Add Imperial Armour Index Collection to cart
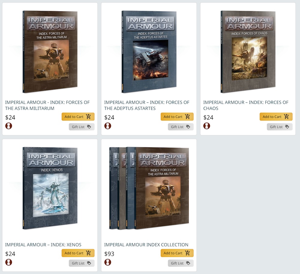This screenshot has width=300, height=274. coord(177,253)
